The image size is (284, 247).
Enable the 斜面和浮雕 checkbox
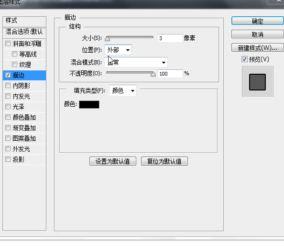8,44
